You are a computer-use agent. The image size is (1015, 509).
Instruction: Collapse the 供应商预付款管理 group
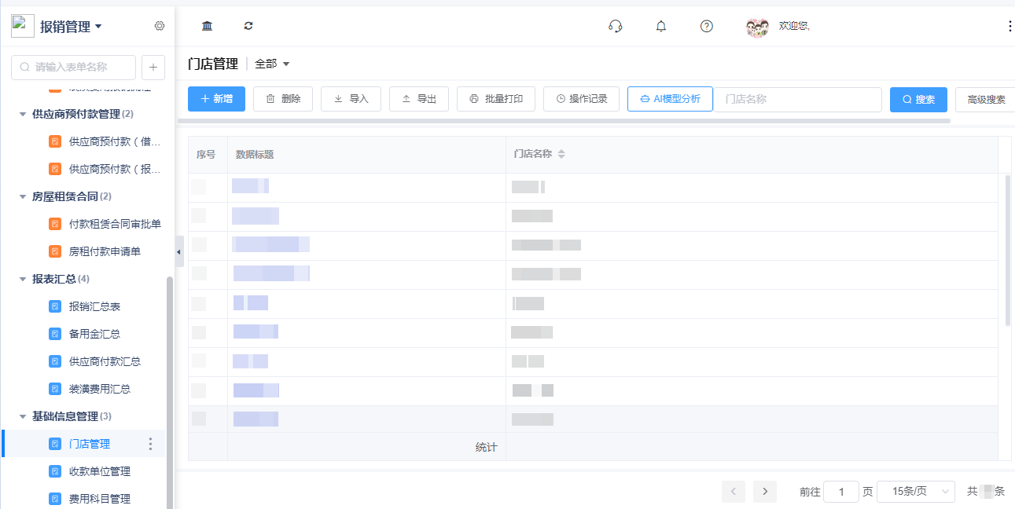pyautogui.click(x=23, y=114)
